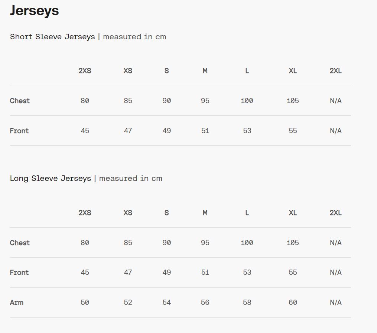Select the S column header in Long Sleeve table

(166, 213)
